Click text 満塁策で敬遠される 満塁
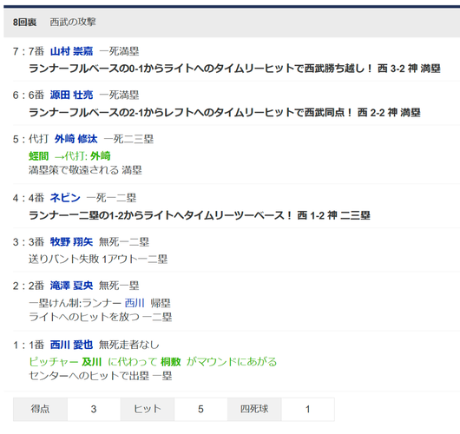 (85, 170)
